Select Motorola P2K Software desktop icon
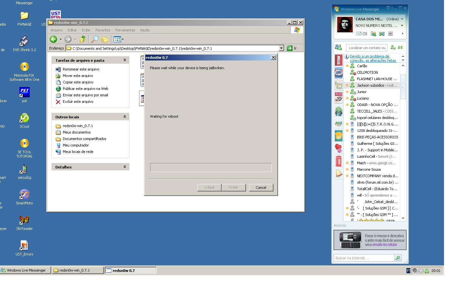The height and width of the screenshot is (291, 466). pos(24,72)
